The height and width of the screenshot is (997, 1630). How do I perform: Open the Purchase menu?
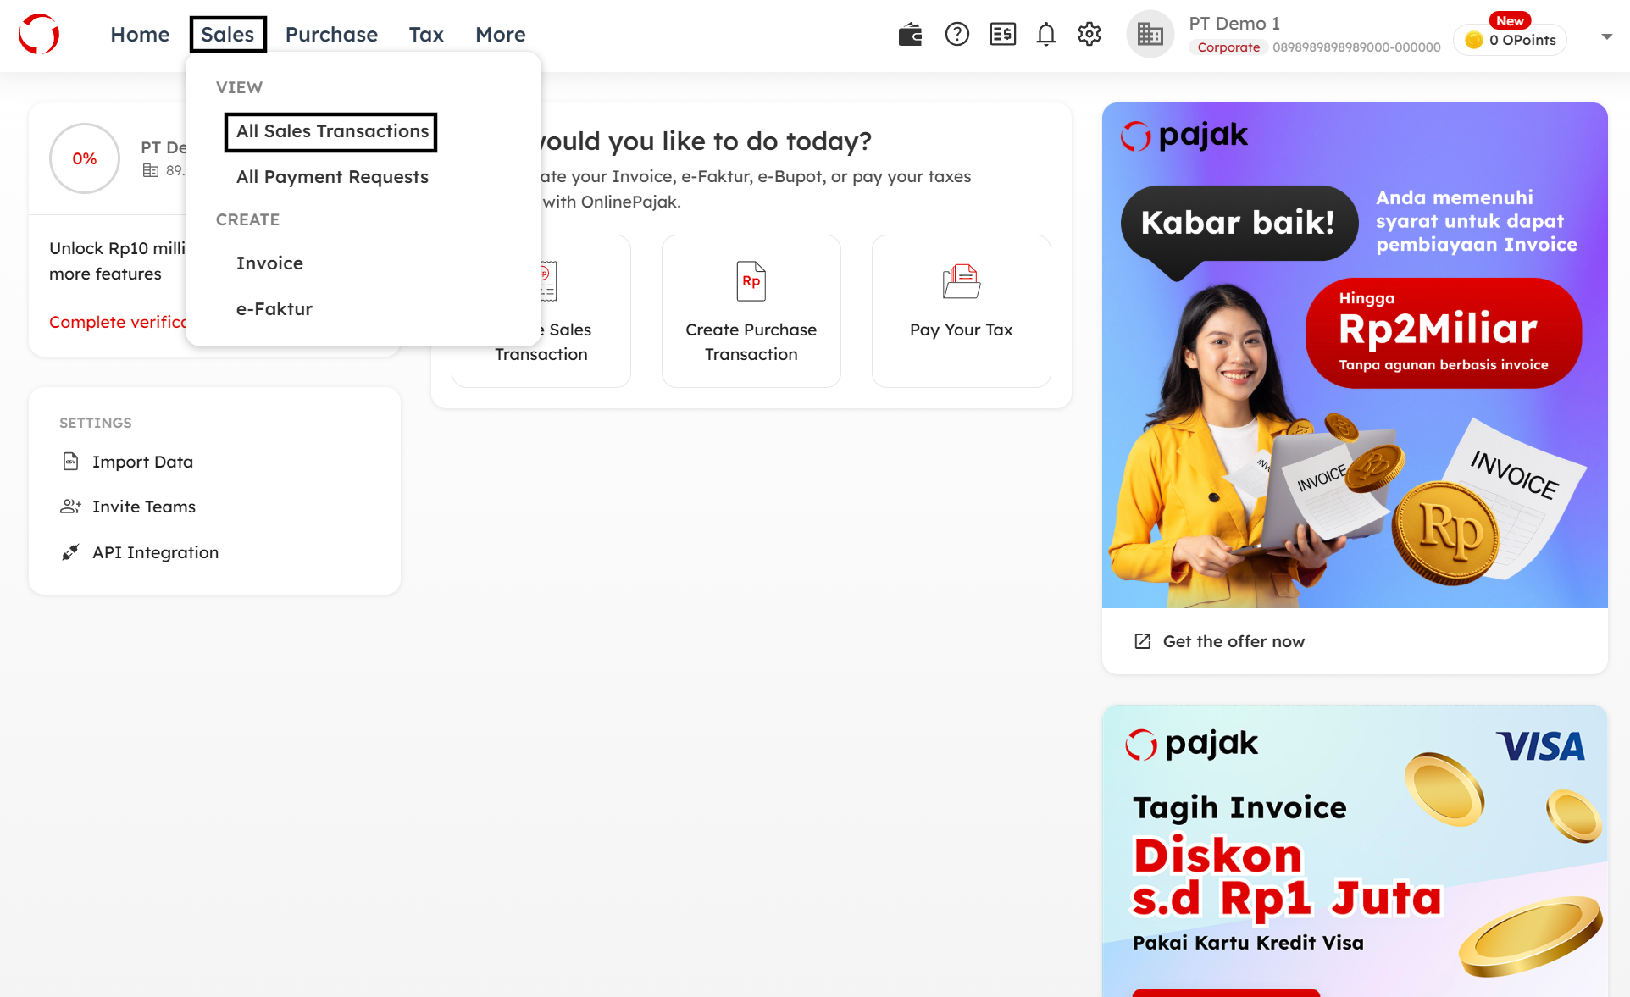(331, 35)
